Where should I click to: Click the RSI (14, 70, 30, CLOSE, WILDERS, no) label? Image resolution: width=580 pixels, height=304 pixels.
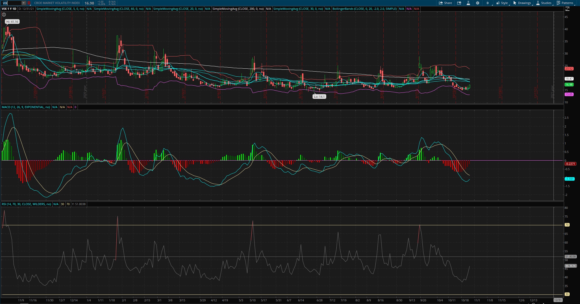click(x=26, y=204)
